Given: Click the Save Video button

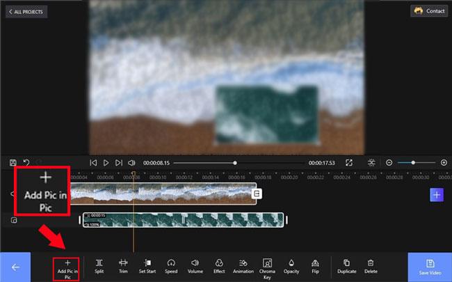Looking at the screenshot, I should pyautogui.click(x=430, y=267).
